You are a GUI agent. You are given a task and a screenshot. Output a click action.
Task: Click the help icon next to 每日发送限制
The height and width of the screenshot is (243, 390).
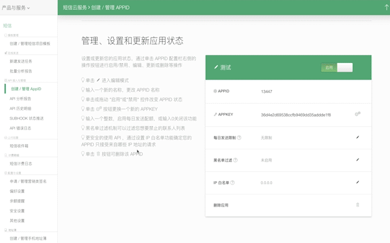click(239, 138)
